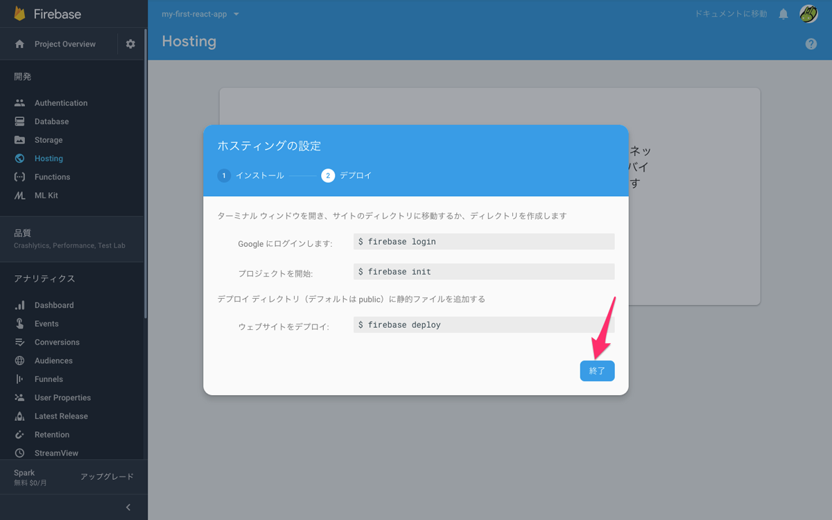Click the 終了 finish button
Screen dimensions: 832x520
tap(597, 371)
